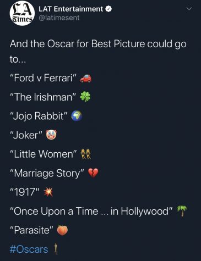Open the #Oscars hashtag
The image size is (201, 261).
(x=29, y=249)
